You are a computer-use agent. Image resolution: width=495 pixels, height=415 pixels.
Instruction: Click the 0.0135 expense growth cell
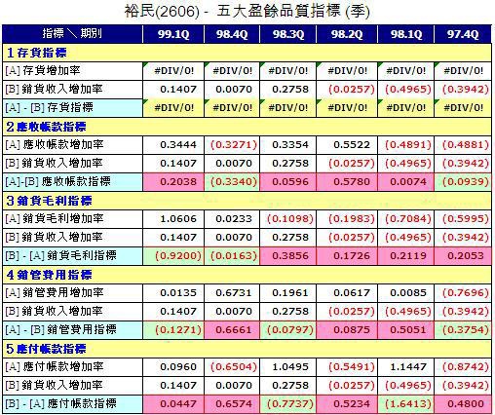[x=173, y=293]
